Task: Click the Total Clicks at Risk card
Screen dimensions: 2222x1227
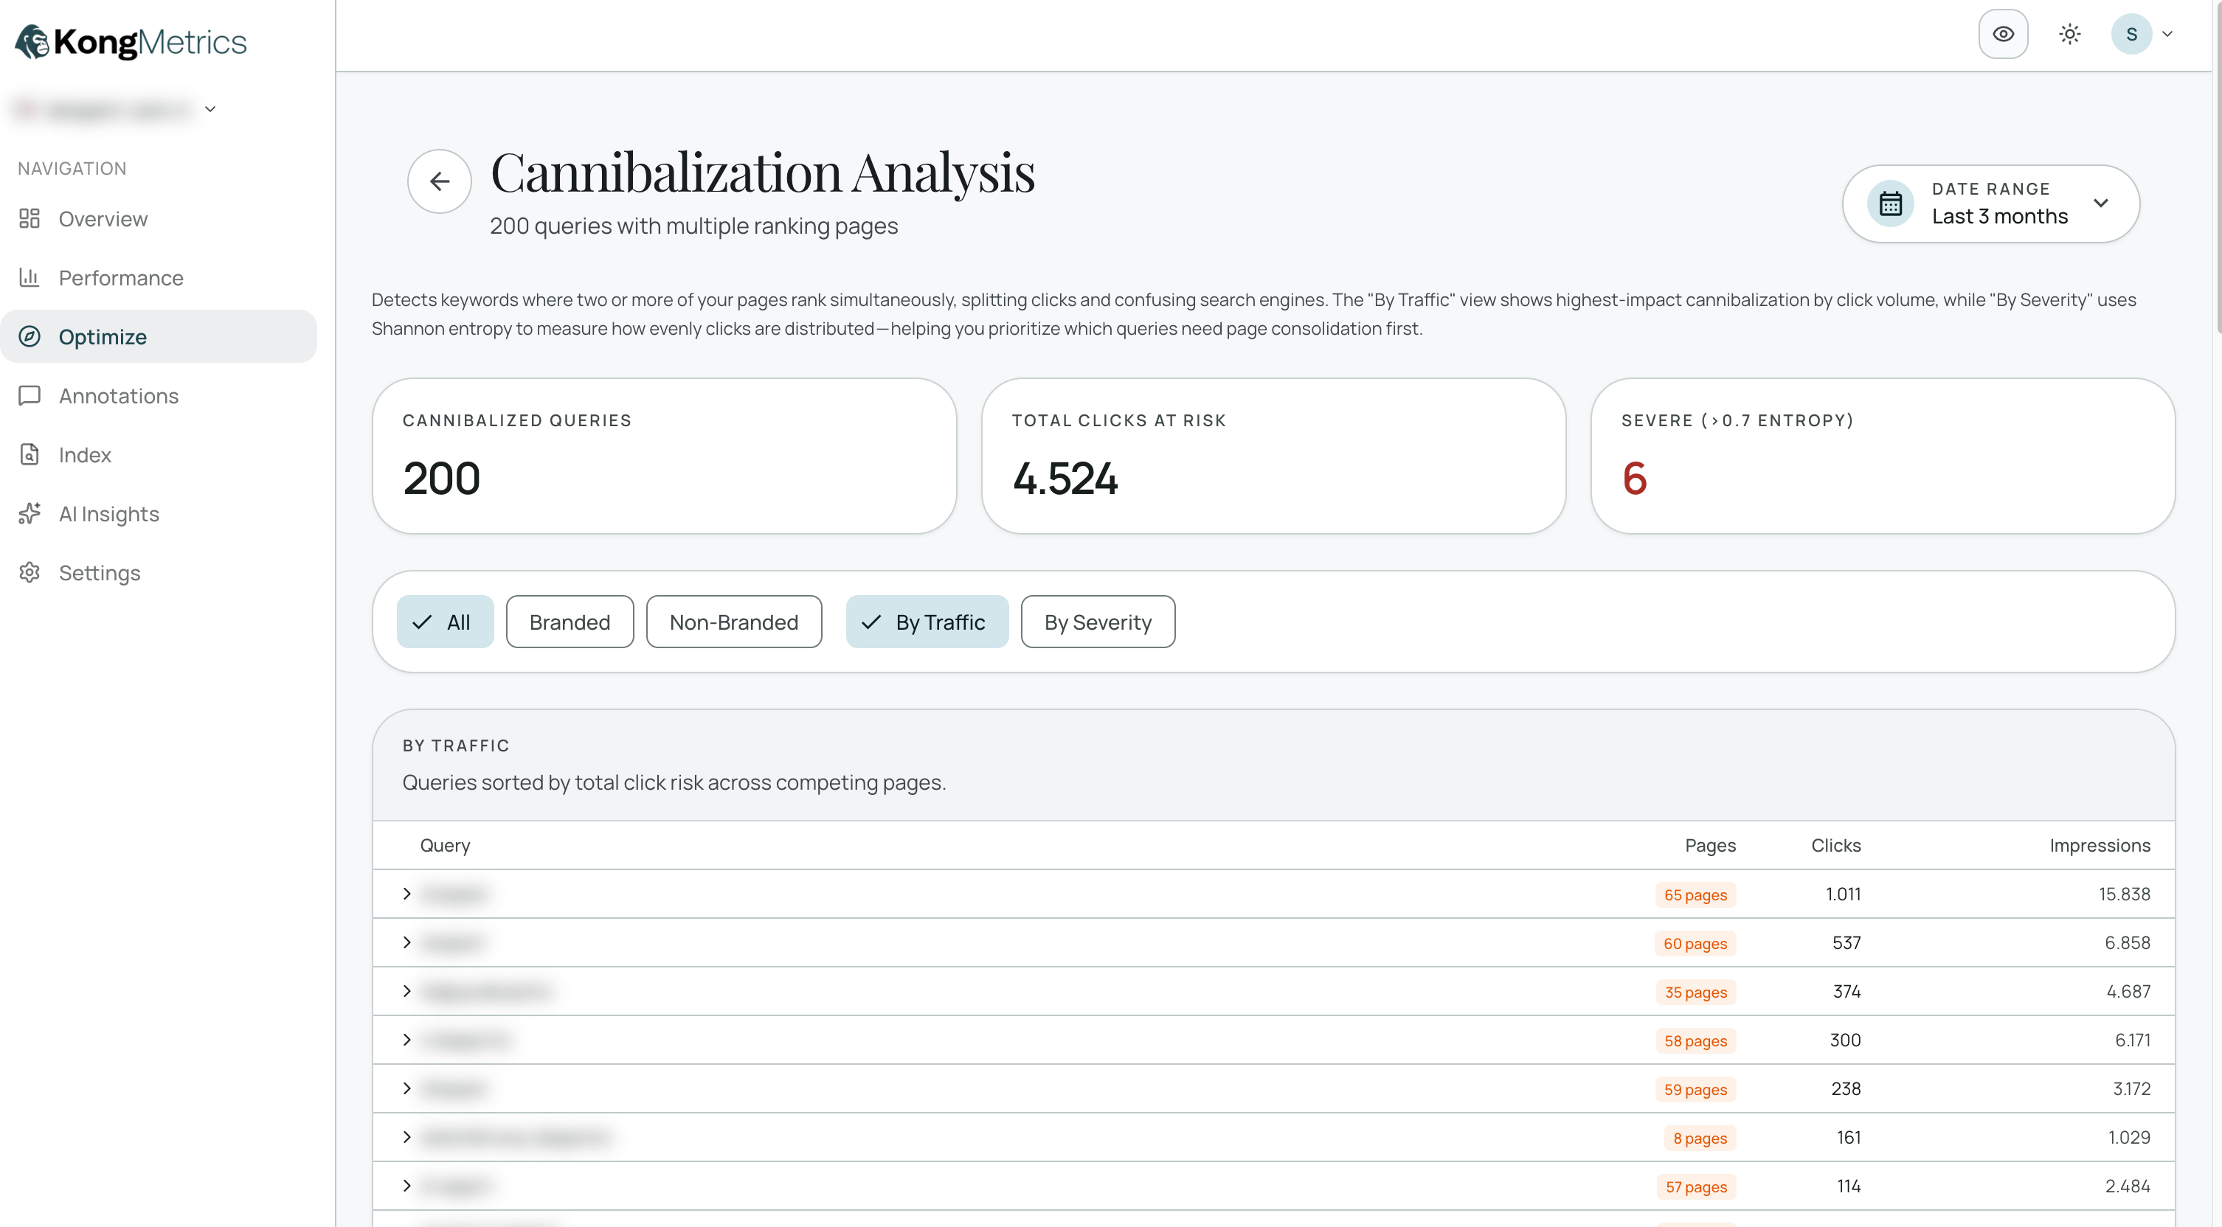Action: [1273, 455]
